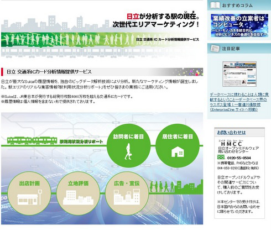Viewport: 271px width, 231px height.
Task: Click the white house resident icon
Action: click(178, 151)
